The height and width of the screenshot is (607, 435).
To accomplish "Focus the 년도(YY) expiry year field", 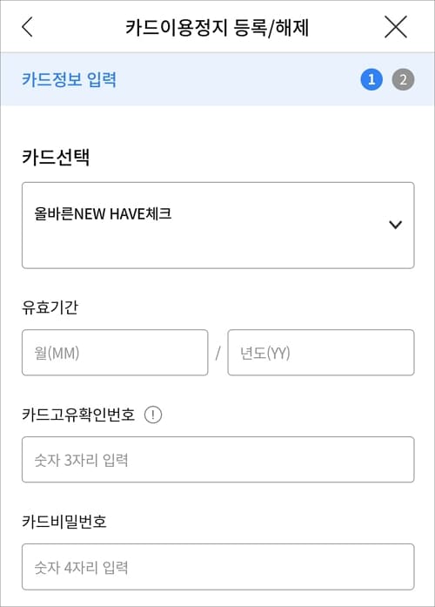I will [321, 353].
